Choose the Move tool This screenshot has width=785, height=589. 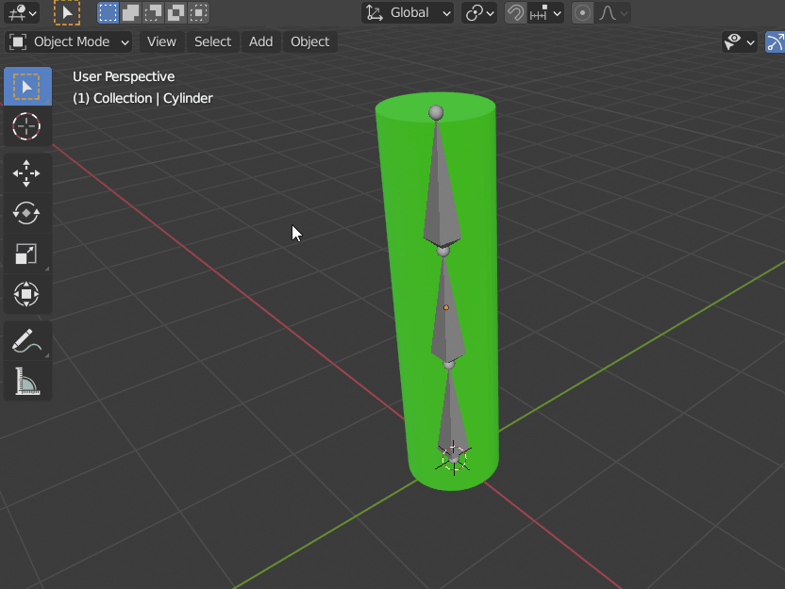click(x=27, y=173)
